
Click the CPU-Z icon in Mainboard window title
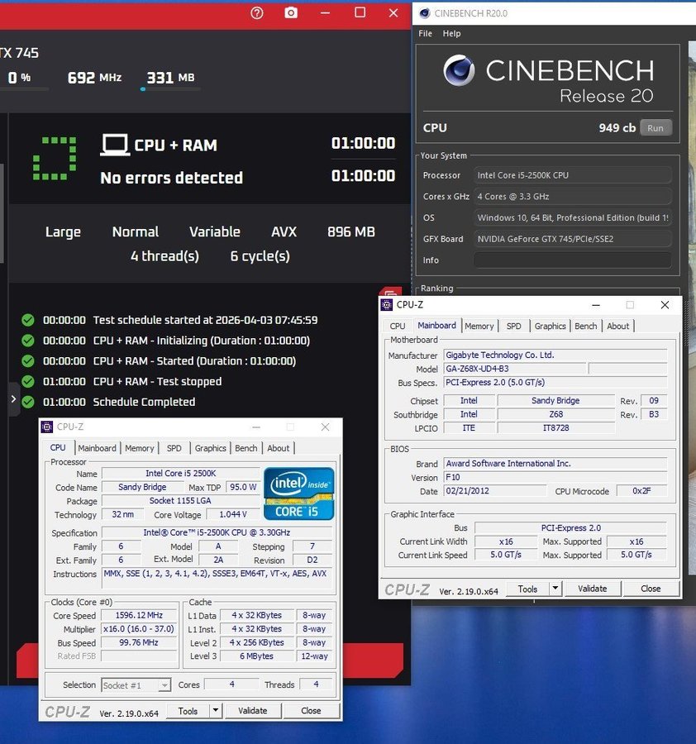387,305
